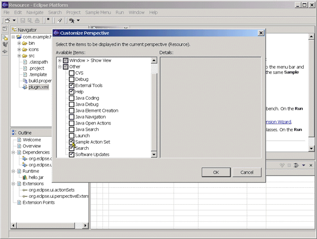Image resolution: width=317 pixels, height=239 pixels.
Task: Click the Print toolbar icon
Action: [37, 21]
